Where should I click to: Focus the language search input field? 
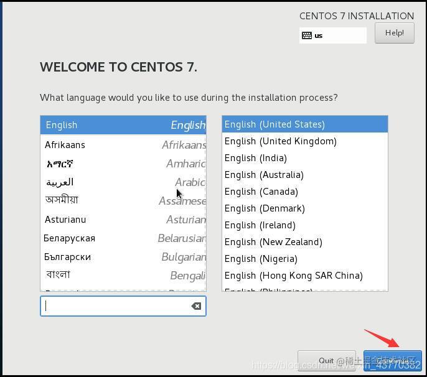coord(123,306)
